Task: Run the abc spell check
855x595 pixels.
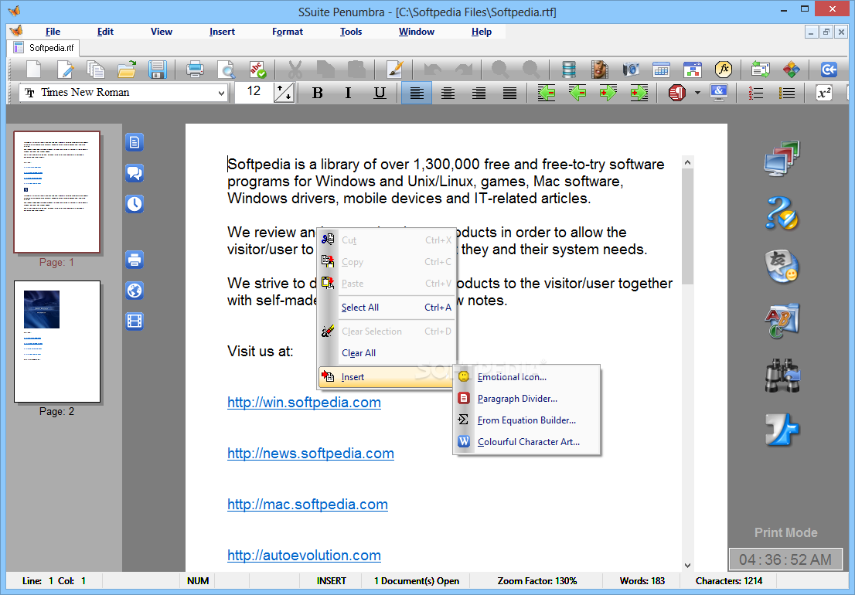Action: point(257,70)
